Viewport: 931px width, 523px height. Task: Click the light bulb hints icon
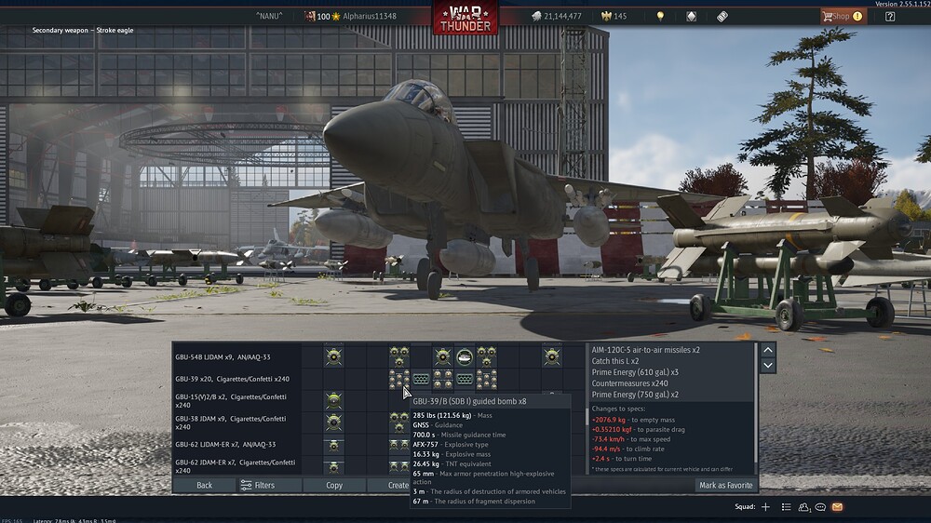pos(660,17)
